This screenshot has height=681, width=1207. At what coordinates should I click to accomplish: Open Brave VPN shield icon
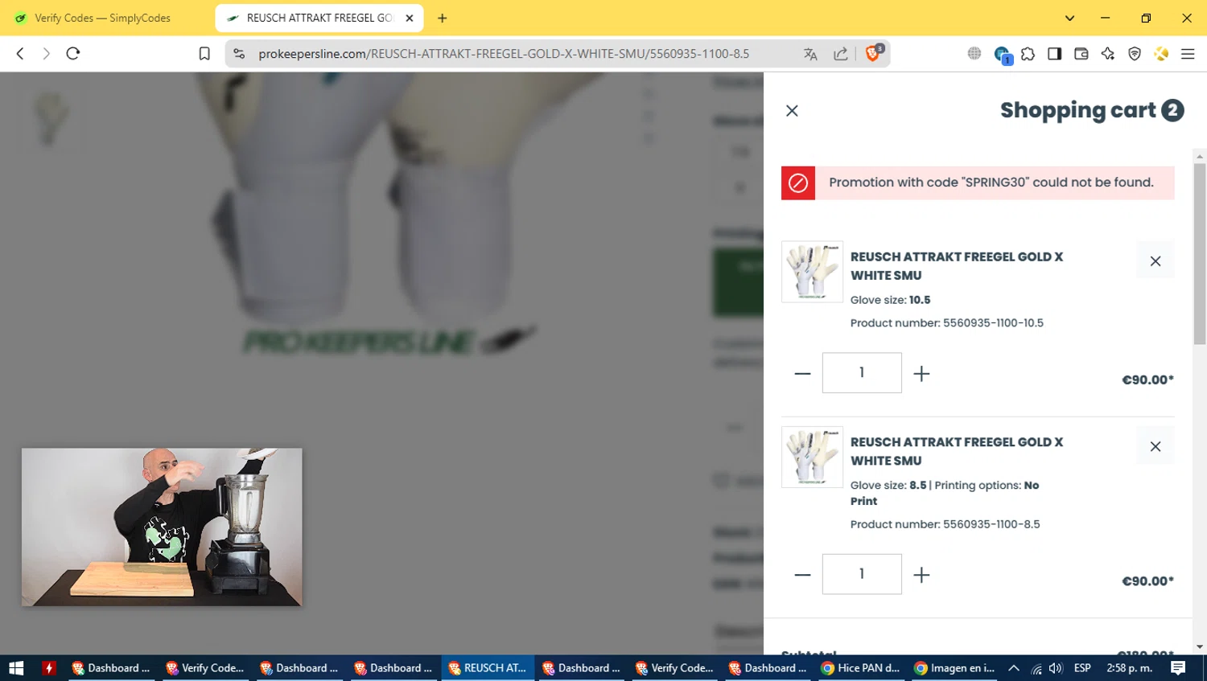point(1135,54)
